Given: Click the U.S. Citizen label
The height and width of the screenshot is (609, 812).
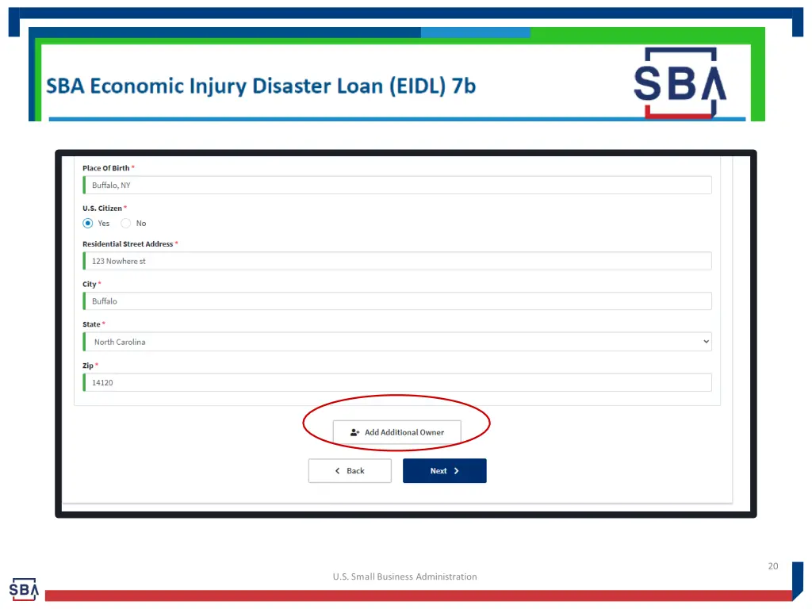Looking at the screenshot, I should pos(102,209).
